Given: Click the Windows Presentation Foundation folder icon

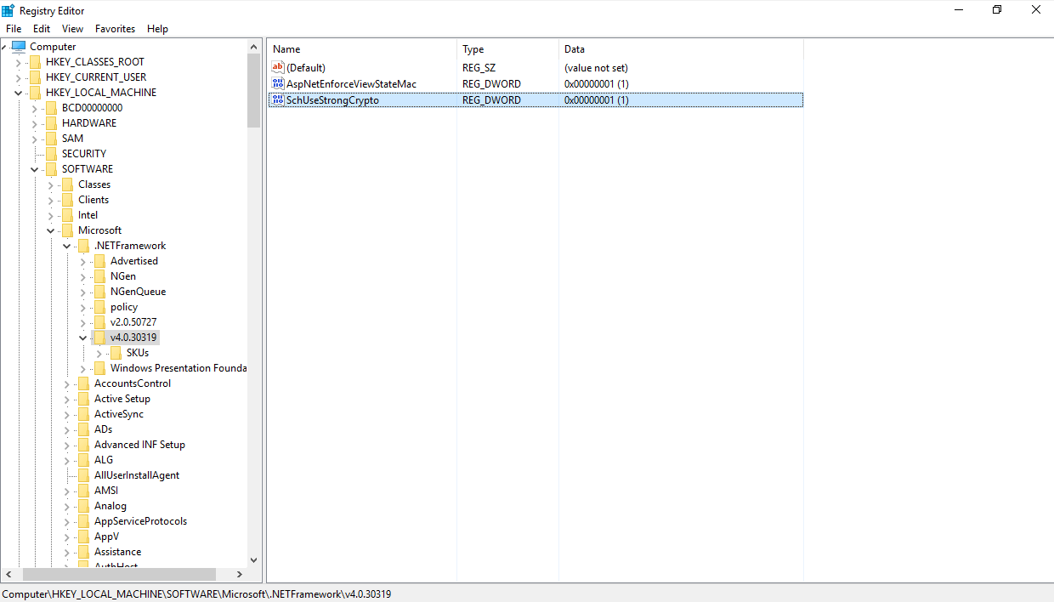Looking at the screenshot, I should coord(100,367).
